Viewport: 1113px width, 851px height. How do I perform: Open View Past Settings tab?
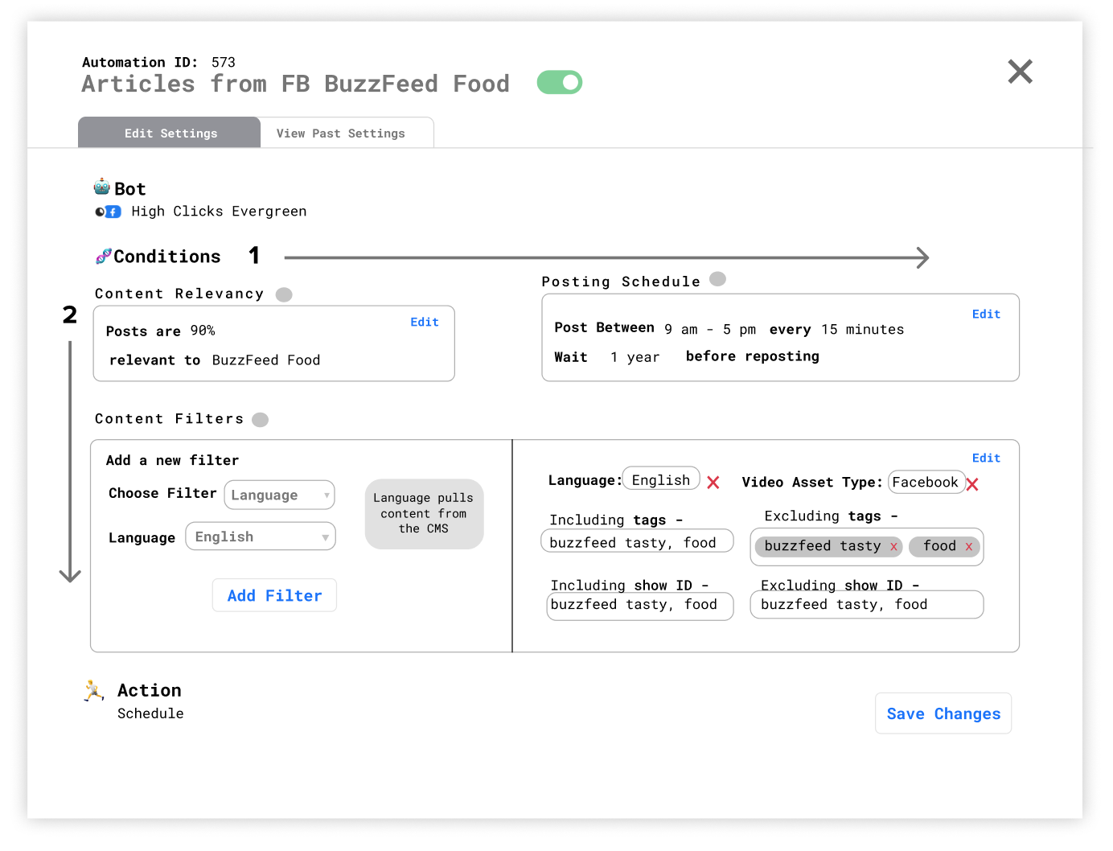(341, 133)
